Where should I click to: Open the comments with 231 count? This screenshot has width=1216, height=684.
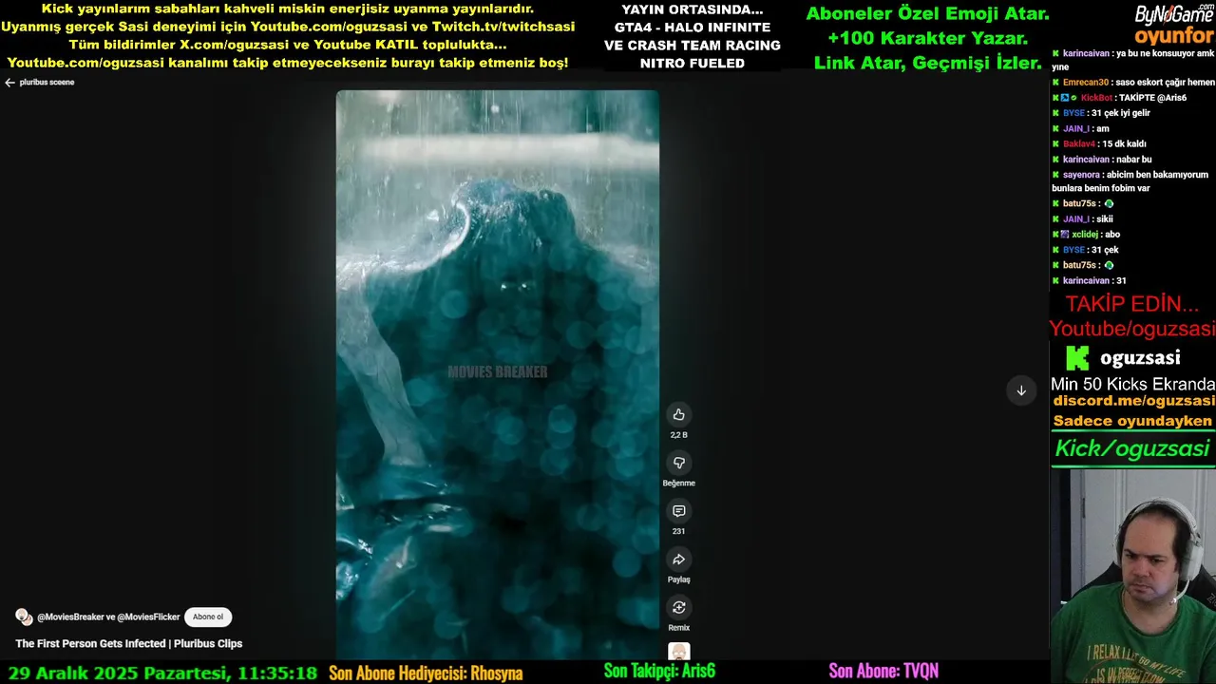point(678,511)
